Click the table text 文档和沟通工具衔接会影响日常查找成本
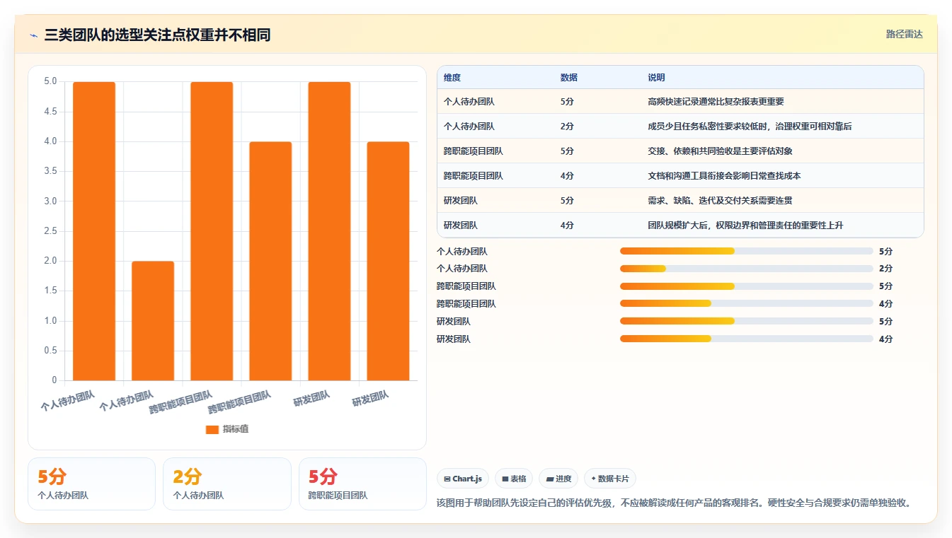Image resolution: width=952 pixels, height=538 pixels. point(724,176)
